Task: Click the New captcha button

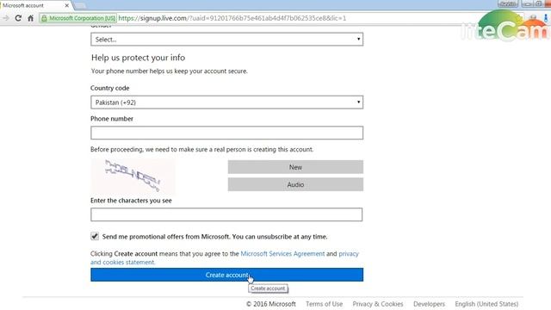Action: (x=295, y=167)
